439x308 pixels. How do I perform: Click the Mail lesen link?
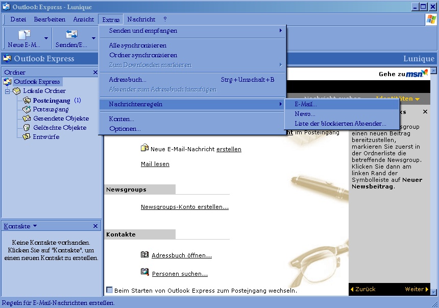(x=155, y=164)
